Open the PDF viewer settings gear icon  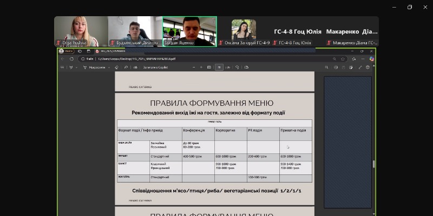click(x=368, y=67)
